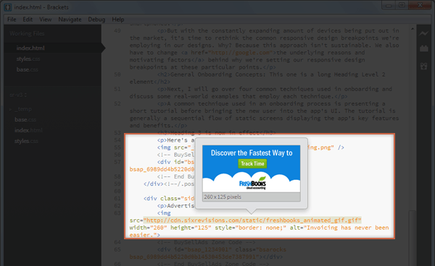
Task: Click the Track Time button in preview
Action: pos(252,163)
